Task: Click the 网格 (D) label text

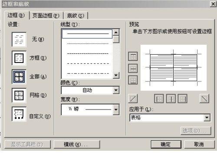Action: [x=38, y=95]
